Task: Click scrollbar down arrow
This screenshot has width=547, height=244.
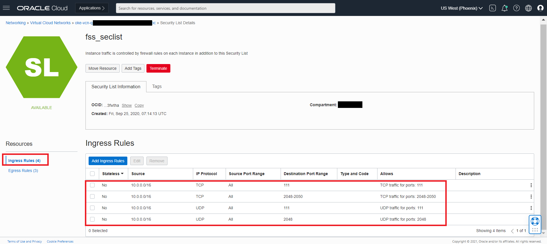Action: (543, 233)
